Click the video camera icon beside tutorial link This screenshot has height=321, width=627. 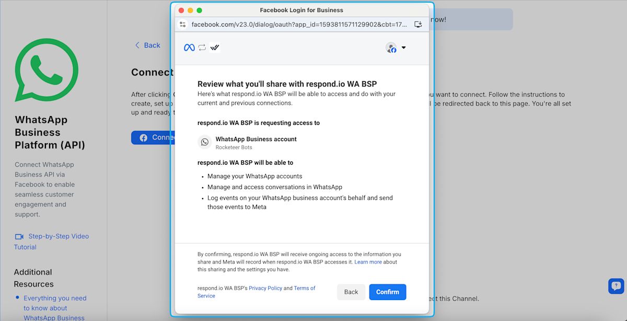point(19,237)
